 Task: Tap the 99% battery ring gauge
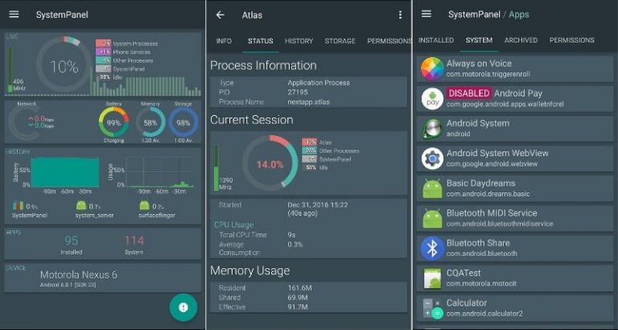point(113,122)
